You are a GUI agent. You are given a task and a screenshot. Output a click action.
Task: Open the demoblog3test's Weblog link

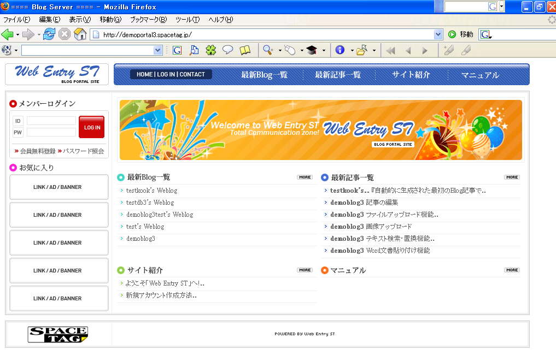pyautogui.click(x=160, y=215)
